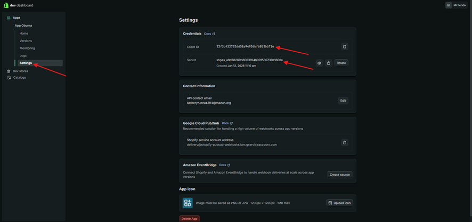Viewport: 472px width, 222px height.
Task: Reveal the secret with the eye icon
Action: 319,63
